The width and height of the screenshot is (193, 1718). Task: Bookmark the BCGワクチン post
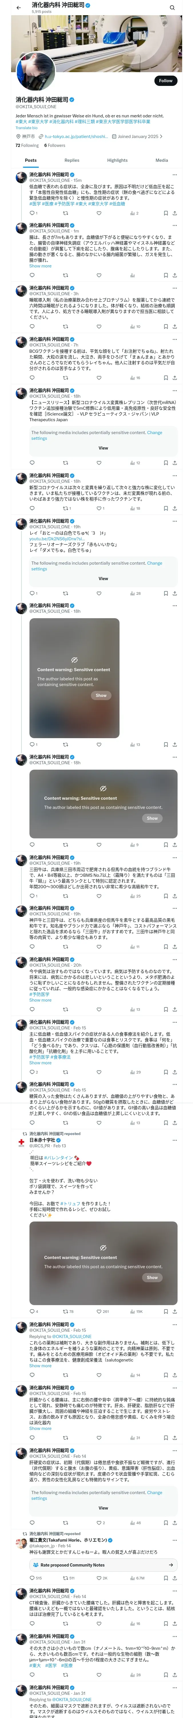(166, 377)
